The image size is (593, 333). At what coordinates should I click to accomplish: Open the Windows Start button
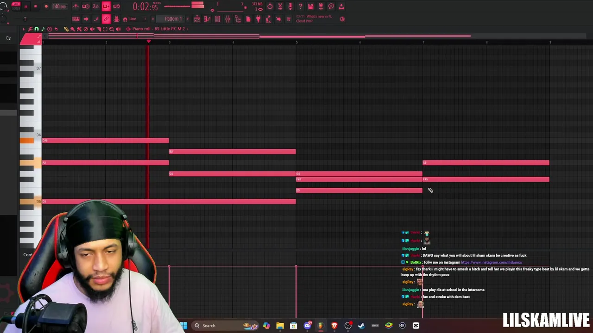pos(183,326)
